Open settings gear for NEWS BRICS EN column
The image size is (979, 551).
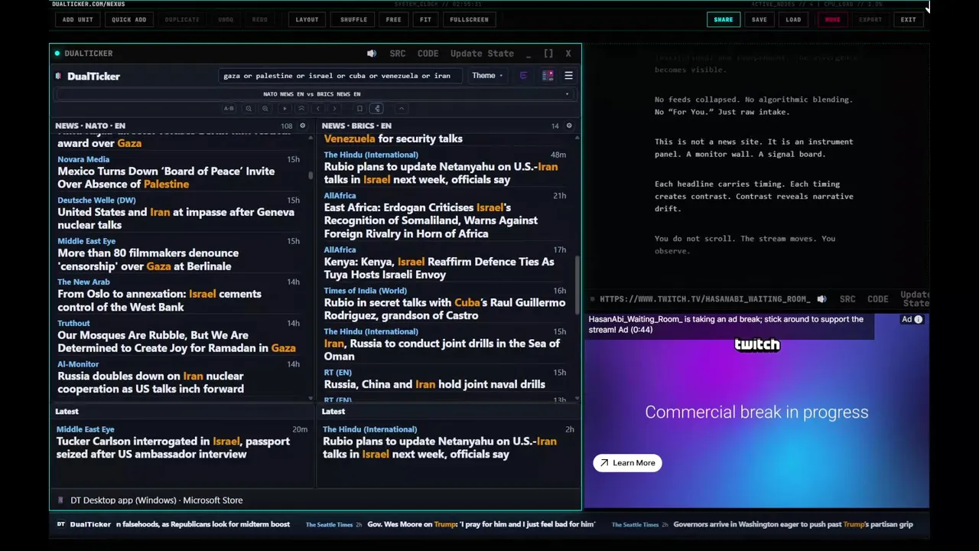568,126
